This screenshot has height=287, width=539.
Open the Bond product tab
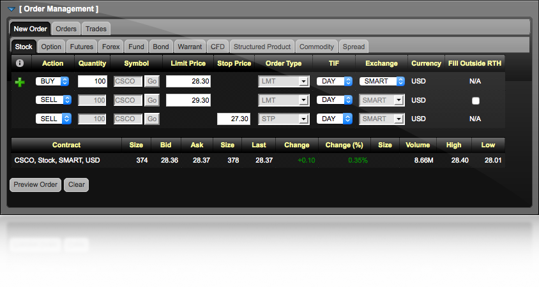coord(161,47)
